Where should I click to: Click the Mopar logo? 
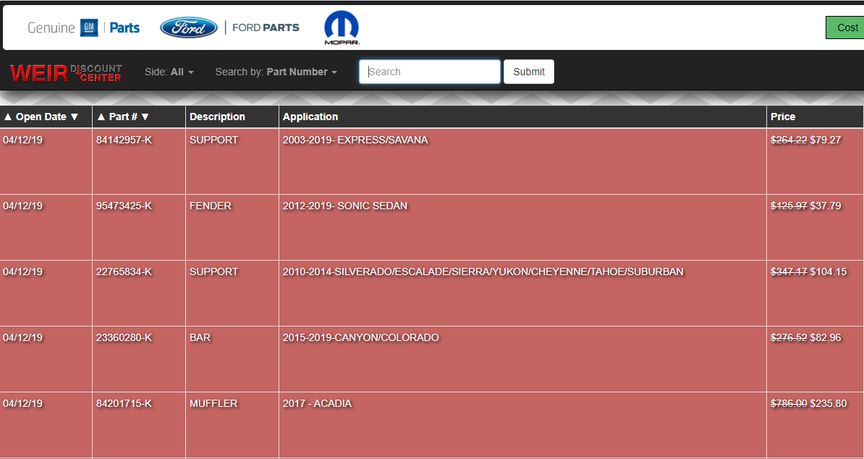pyautogui.click(x=342, y=28)
